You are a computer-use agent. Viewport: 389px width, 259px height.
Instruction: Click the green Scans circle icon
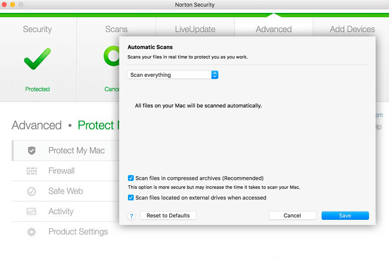[x=111, y=57]
